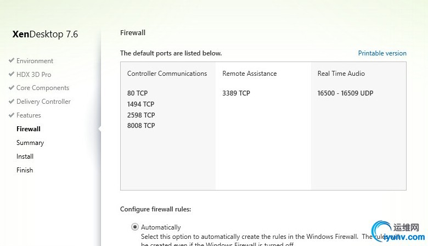Click the checkmark next to Core Components

pos(11,88)
